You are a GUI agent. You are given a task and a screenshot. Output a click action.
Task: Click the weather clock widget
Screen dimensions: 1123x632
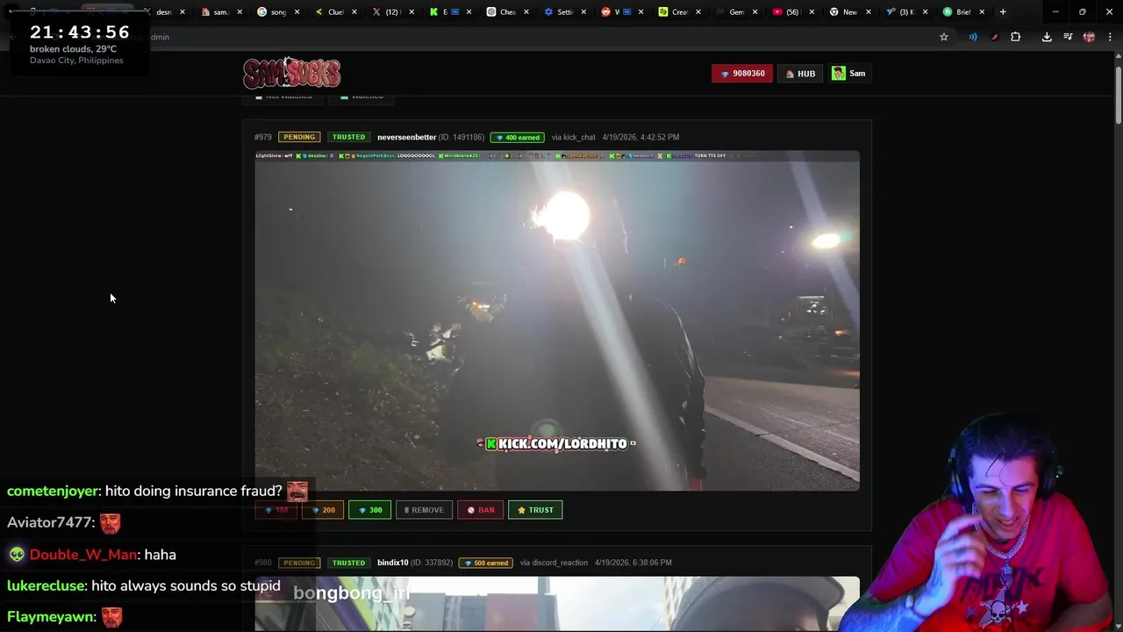click(79, 44)
